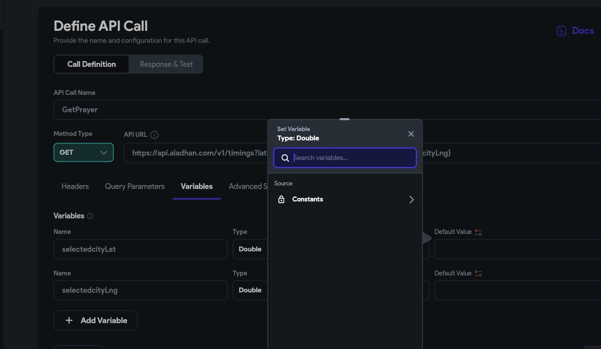Select the Call Definition tab
The width and height of the screenshot is (601, 349).
pos(91,64)
